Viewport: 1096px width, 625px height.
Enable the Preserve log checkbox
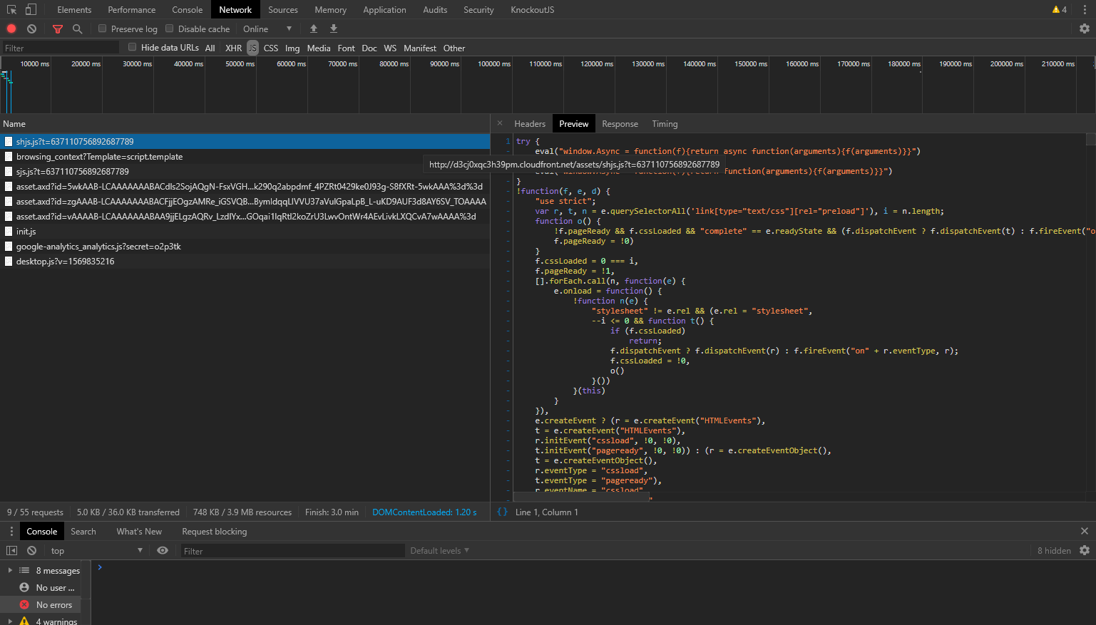(x=102, y=29)
